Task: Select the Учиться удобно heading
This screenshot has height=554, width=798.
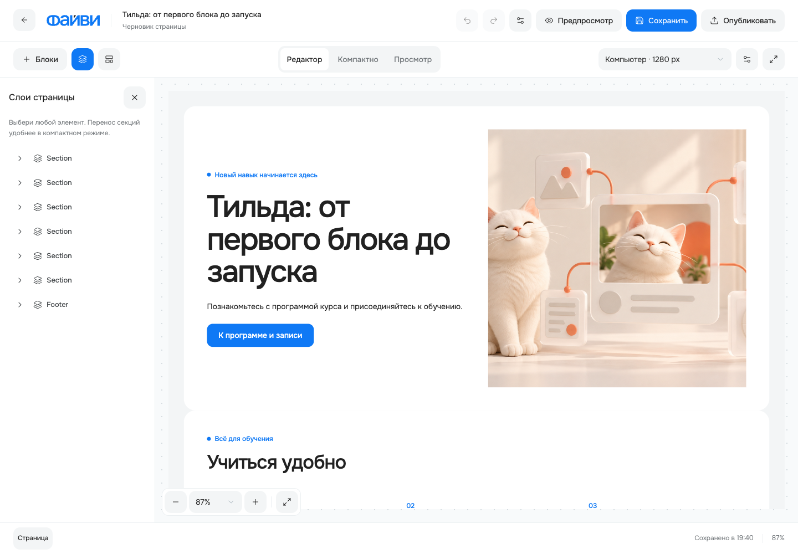Action: (x=277, y=462)
